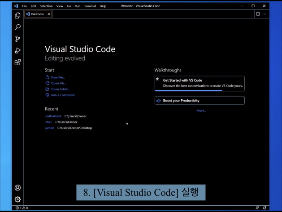The width and height of the screenshot is (282, 212).
Task: Open the Run and Debug view
Action: [17, 50]
